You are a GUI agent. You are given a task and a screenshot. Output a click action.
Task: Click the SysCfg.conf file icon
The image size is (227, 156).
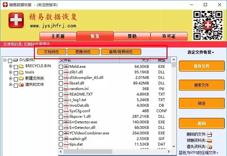click(x=66, y=111)
